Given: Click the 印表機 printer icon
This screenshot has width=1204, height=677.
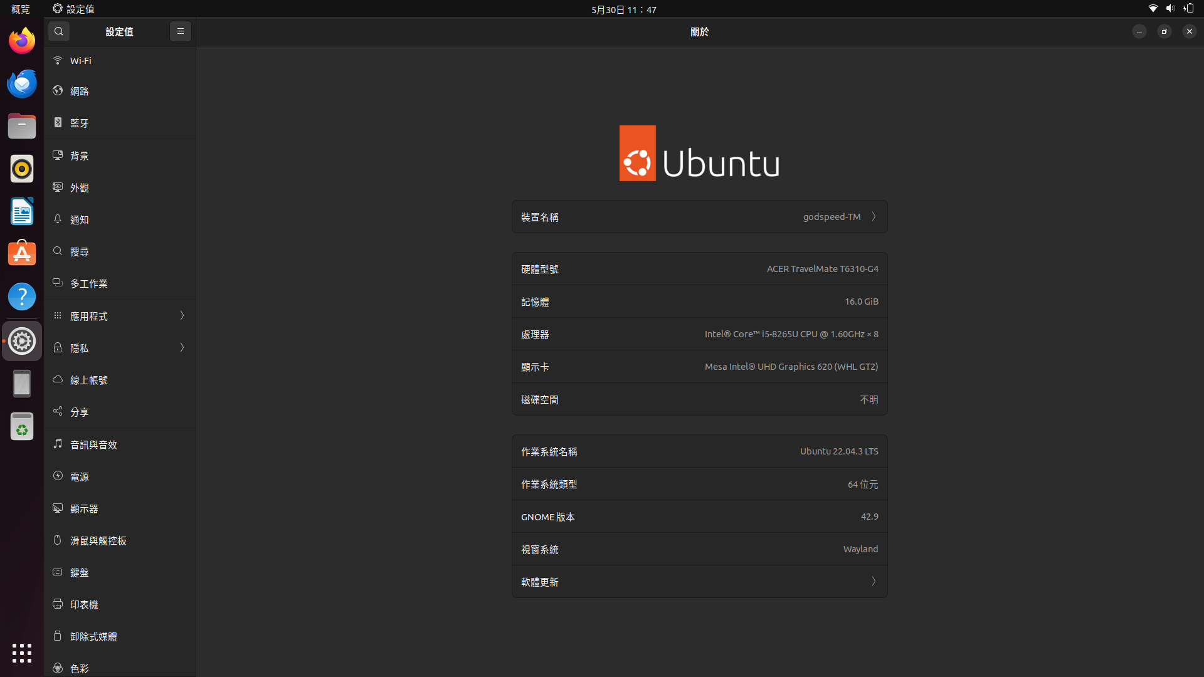Looking at the screenshot, I should (x=58, y=604).
